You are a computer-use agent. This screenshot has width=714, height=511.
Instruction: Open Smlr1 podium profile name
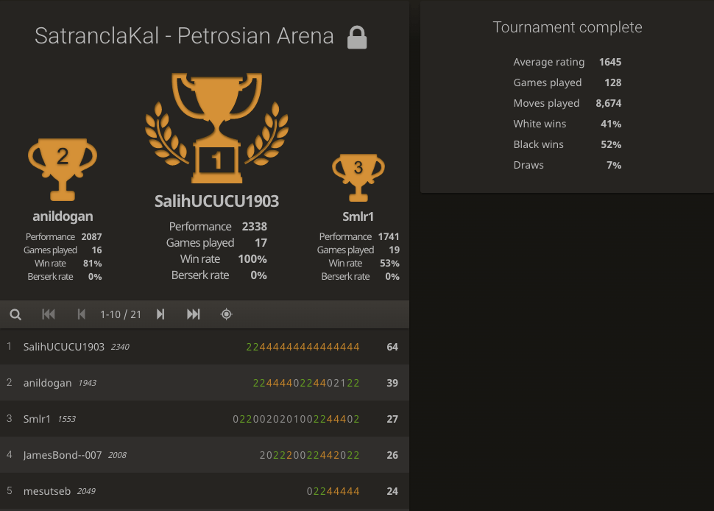(x=358, y=216)
